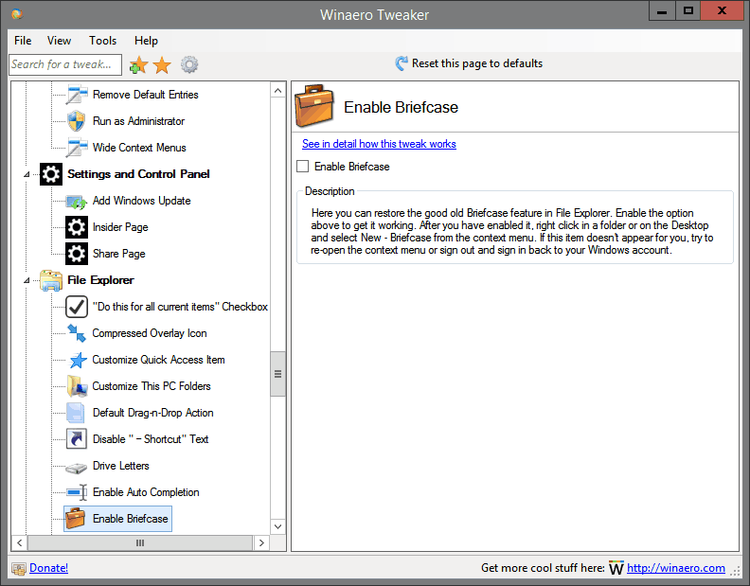Select 'Compressed Overlay Icon' tree item
The image size is (750, 586).
[x=150, y=333]
